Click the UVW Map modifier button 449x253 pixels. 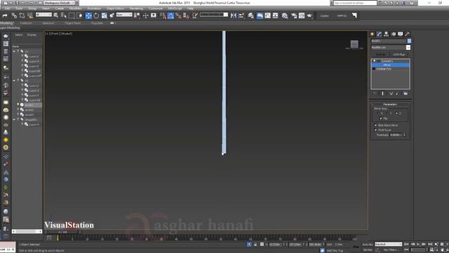point(399,55)
